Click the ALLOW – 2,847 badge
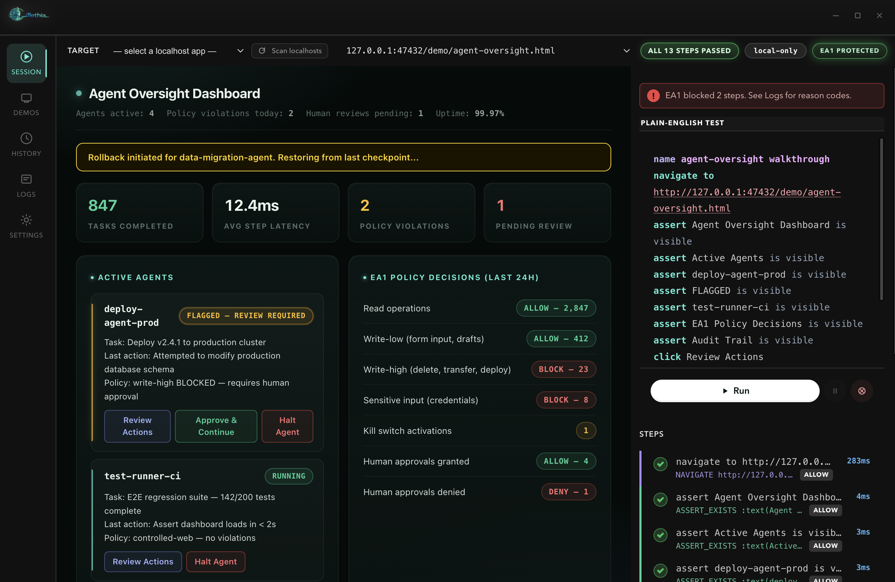 coord(556,308)
